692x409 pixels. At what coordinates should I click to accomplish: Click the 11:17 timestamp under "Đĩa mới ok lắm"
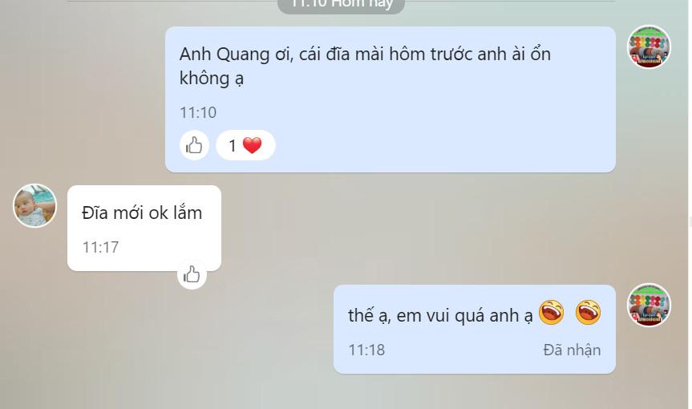click(x=100, y=247)
